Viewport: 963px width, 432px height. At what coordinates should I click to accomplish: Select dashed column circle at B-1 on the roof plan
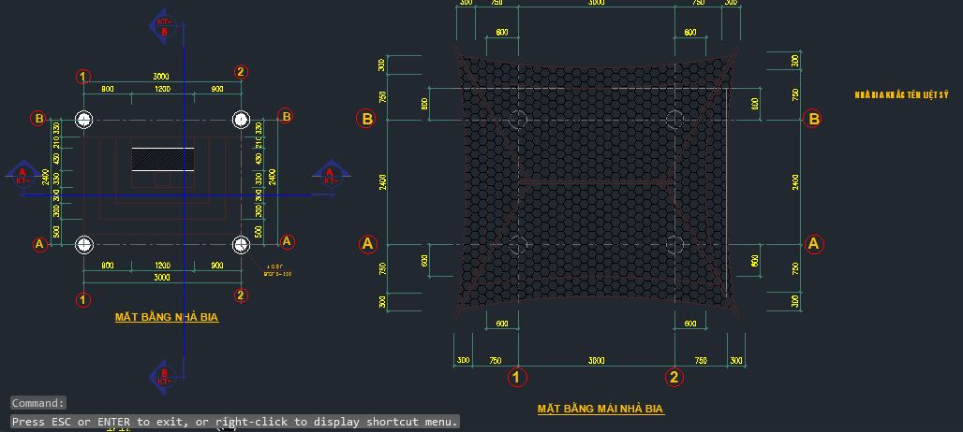518,120
